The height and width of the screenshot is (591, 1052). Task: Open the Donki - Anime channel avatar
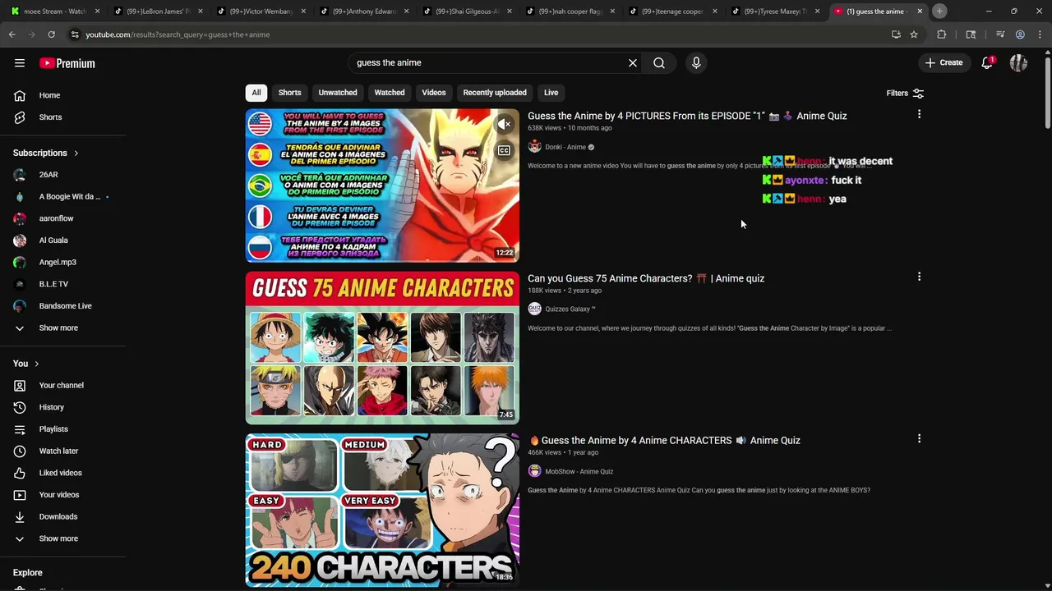tap(534, 147)
